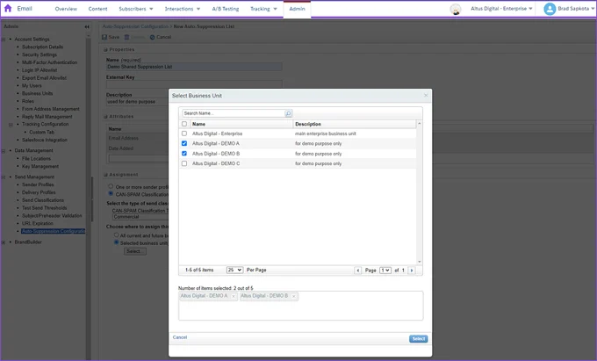Screen dimensions: 597x361
Task: Remove Altus Digital - DEMO A chip
Action: pyautogui.click(x=234, y=296)
